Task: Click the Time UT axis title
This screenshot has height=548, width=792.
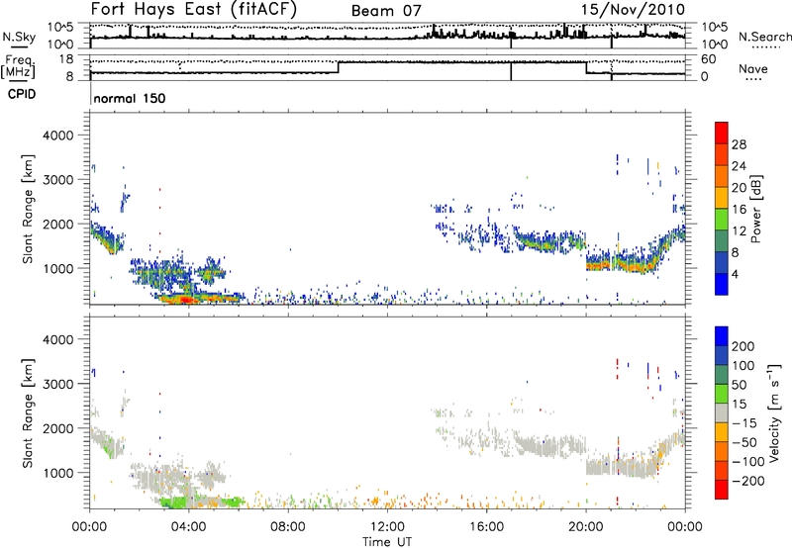Action: (387, 541)
